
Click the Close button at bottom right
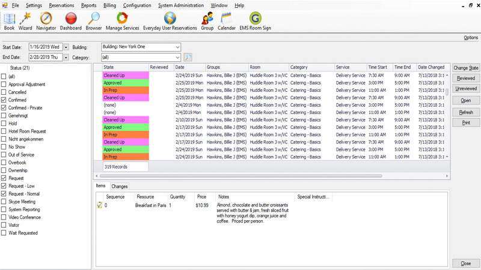pos(465,263)
